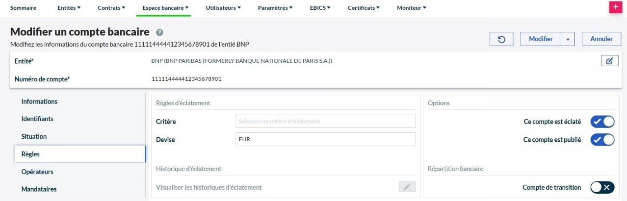627x201 pixels.
Task: Disable the 'Ce compte est éclaté' toggle
Action: pos(602,122)
